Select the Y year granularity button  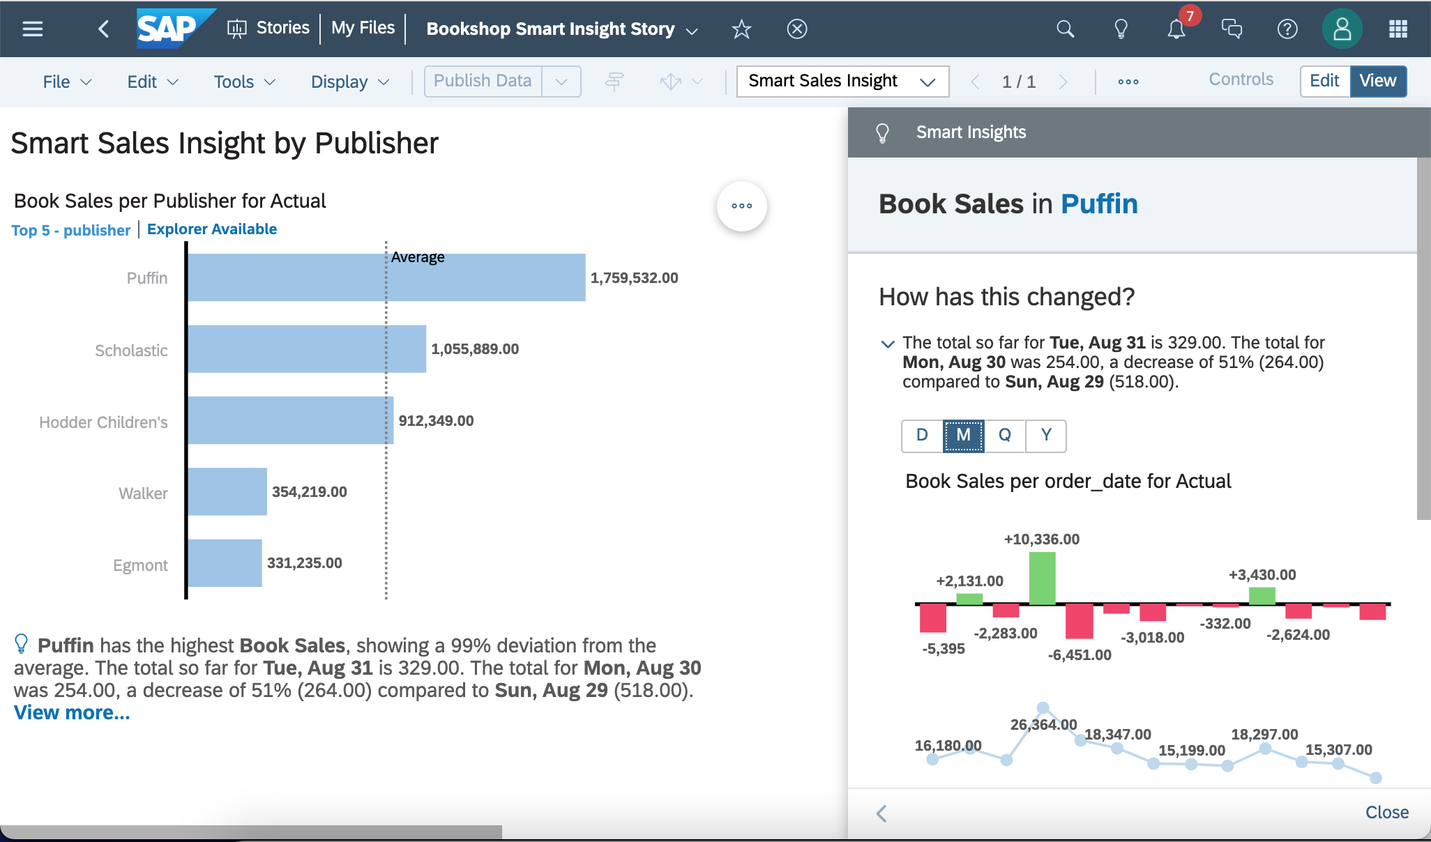pyautogui.click(x=1046, y=436)
